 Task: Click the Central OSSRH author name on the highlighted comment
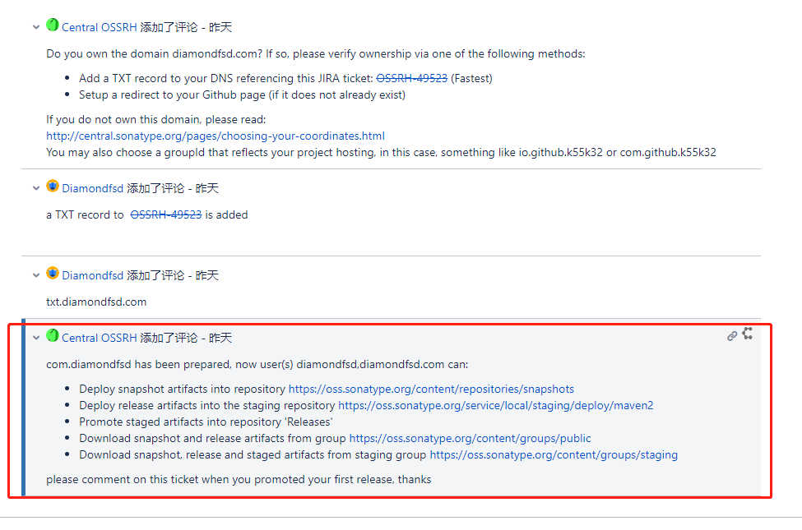point(100,338)
